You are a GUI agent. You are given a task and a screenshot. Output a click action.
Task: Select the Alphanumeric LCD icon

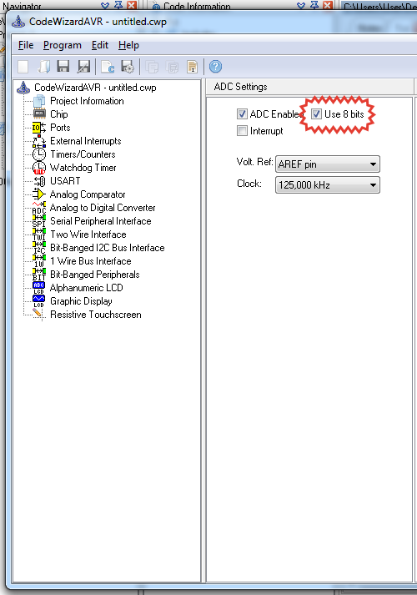(x=38, y=288)
